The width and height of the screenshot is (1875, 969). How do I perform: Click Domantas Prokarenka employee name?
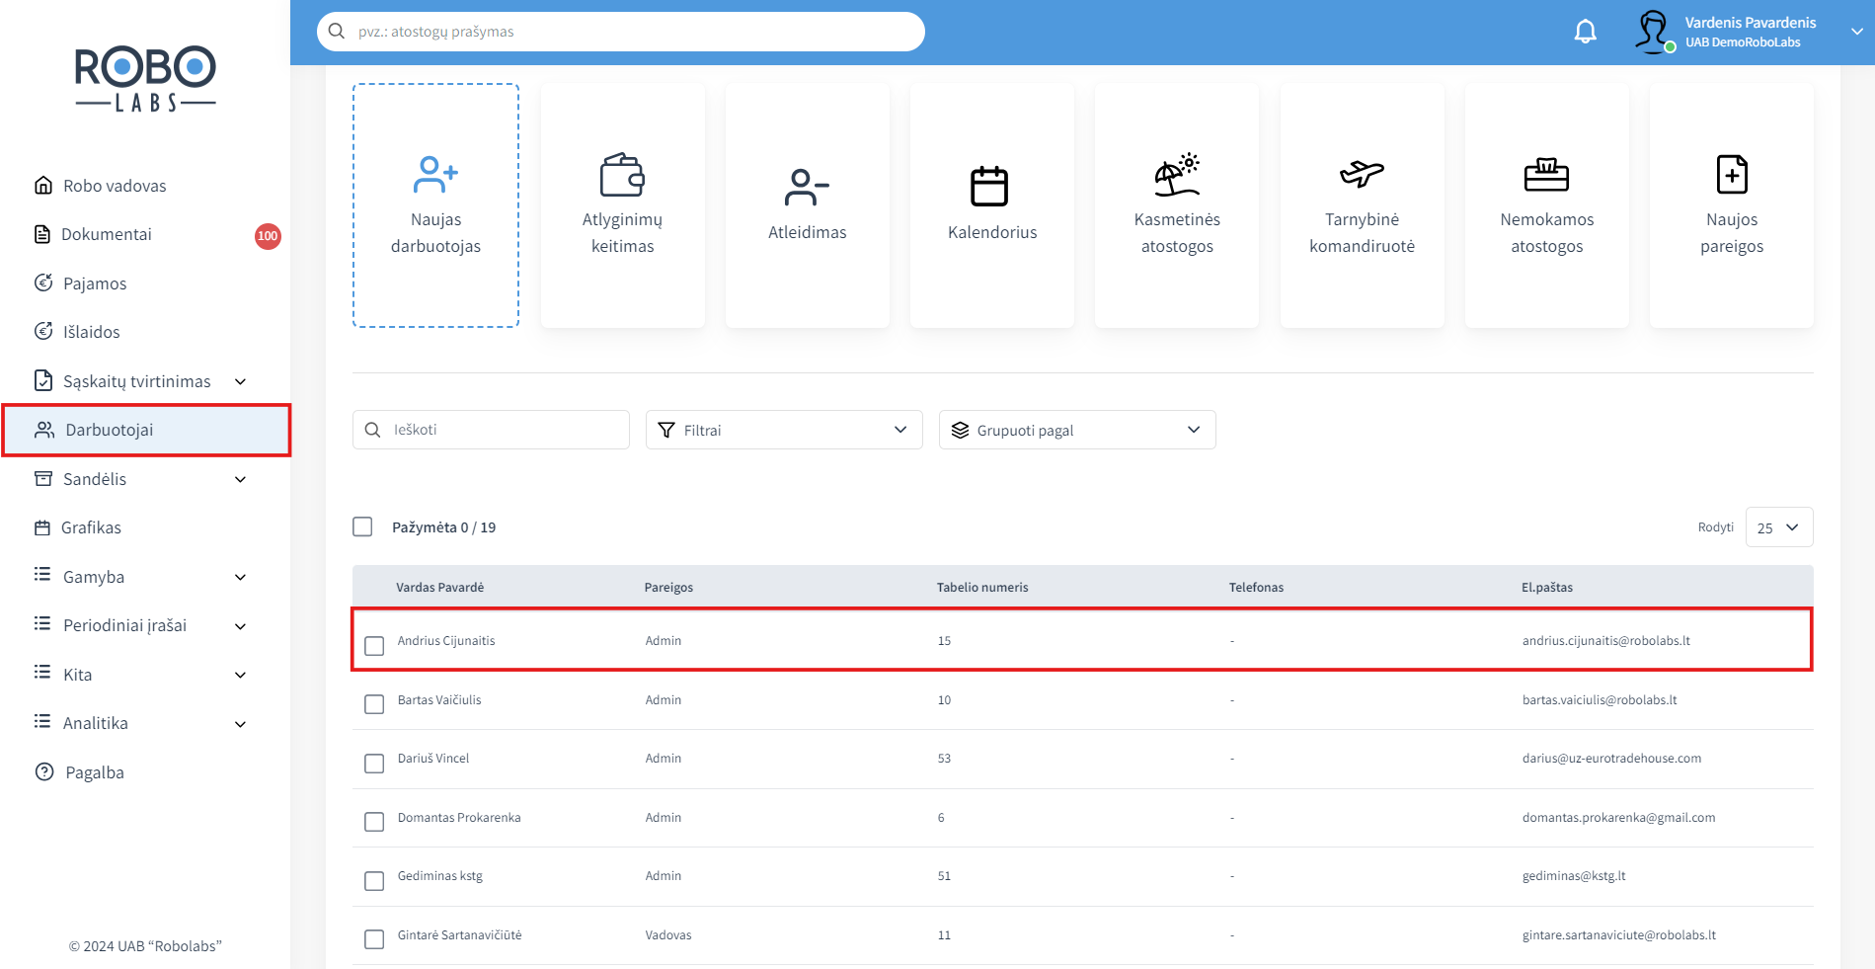[x=459, y=818]
